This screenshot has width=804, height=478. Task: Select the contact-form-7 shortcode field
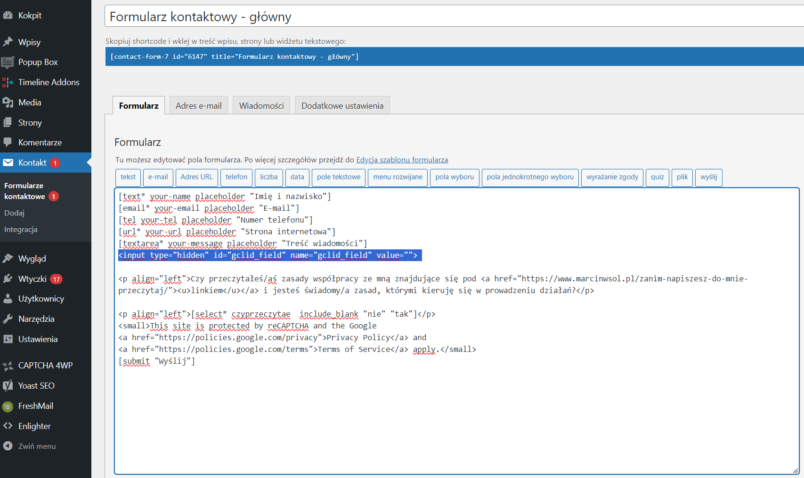click(x=455, y=56)
